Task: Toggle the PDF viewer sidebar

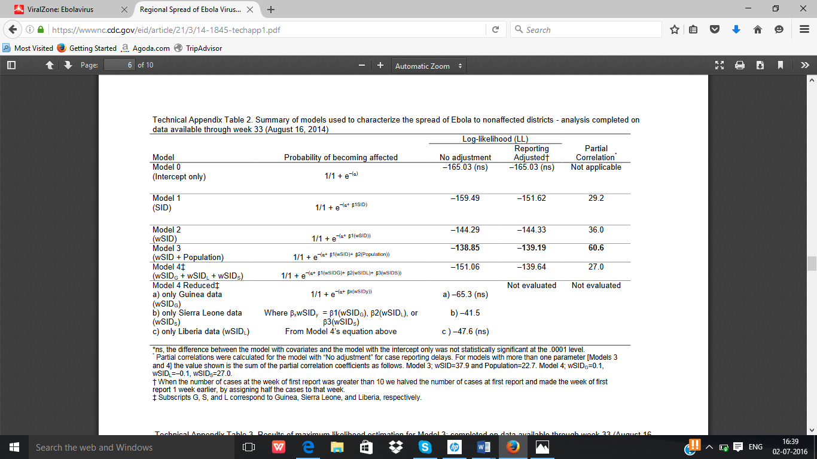Action: tap(11, 65)
